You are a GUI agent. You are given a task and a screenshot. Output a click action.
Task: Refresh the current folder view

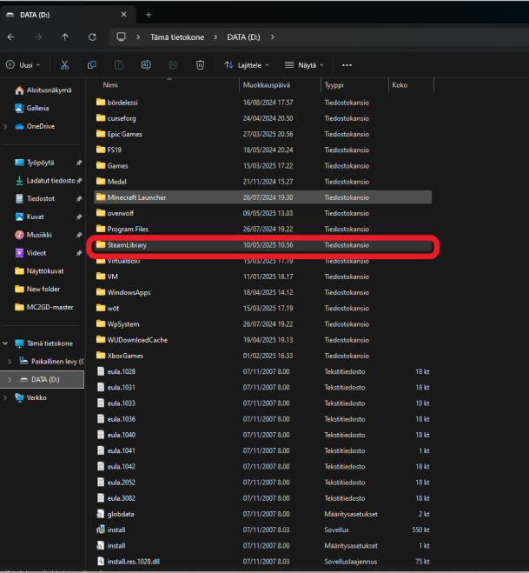coord(92,37)
